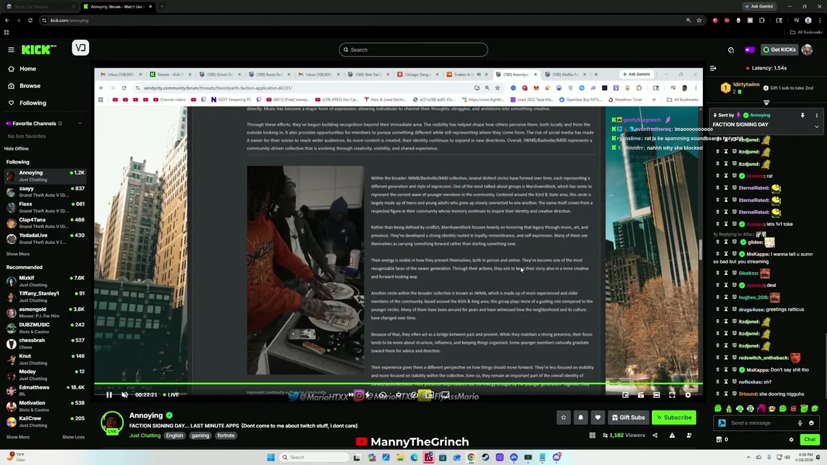Focus the Kick search box

pyautogui.click(x=413, y=50)
